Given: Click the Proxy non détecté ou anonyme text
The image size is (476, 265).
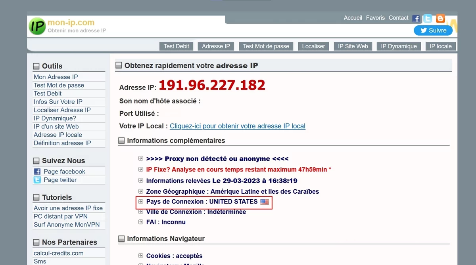Looking at the screenshot, I should (217, 159).
